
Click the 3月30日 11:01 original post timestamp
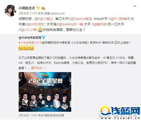pyautogui.click(x=28, y=115)
